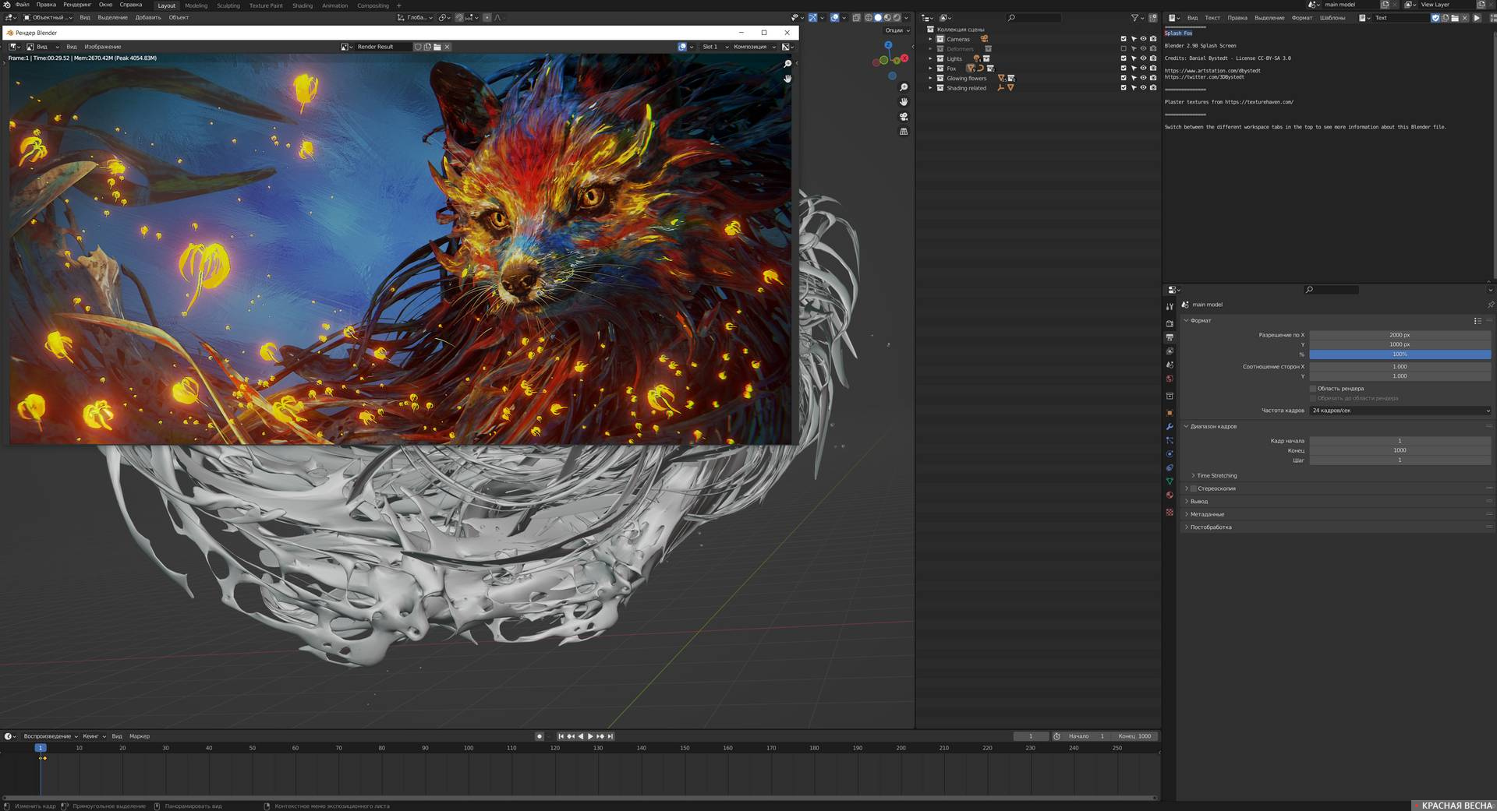Run script play button in text editor
The width and height of the screenshot is (1497, 811).
click(1476, 17)
